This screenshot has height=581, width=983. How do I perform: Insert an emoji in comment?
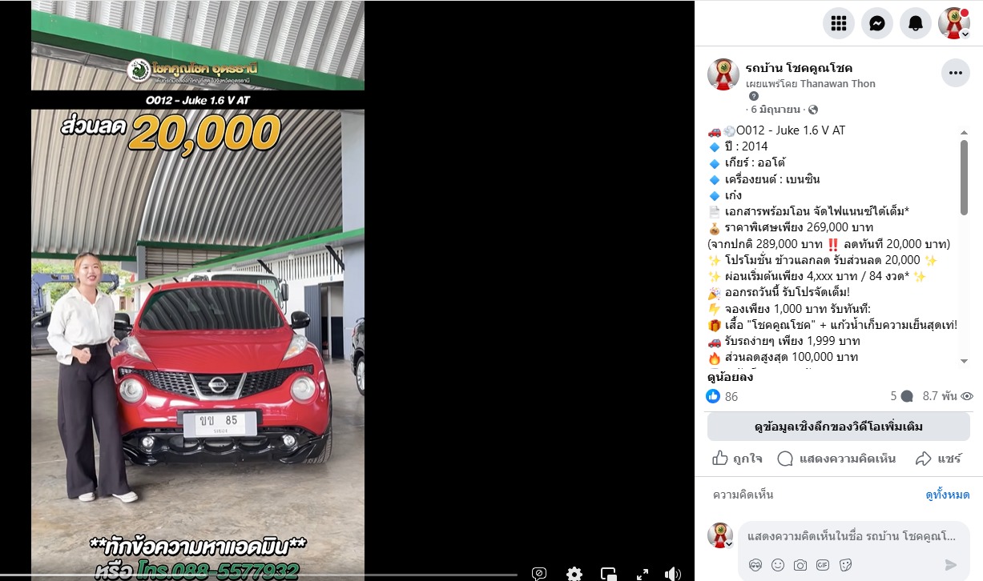click(778, 564)
